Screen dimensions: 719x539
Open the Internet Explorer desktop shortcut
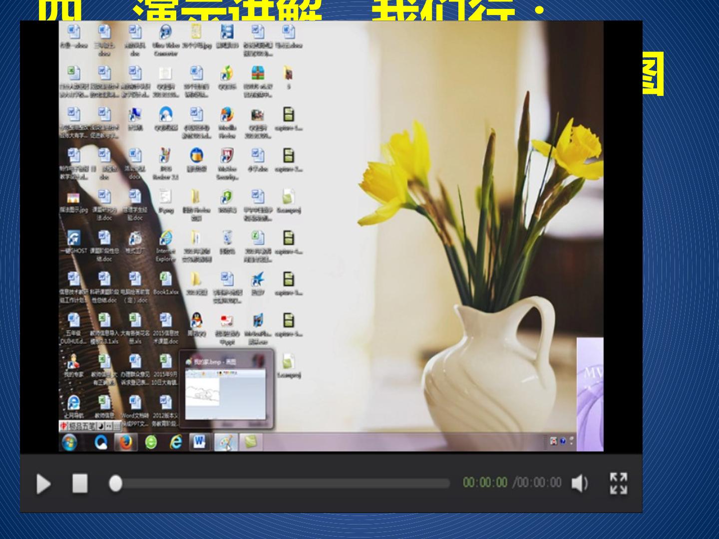166,246
